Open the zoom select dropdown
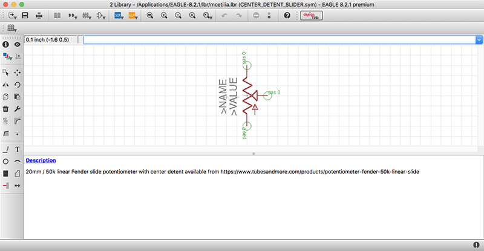This screenshot has height=251, width=484. click(x=208, y=16)
